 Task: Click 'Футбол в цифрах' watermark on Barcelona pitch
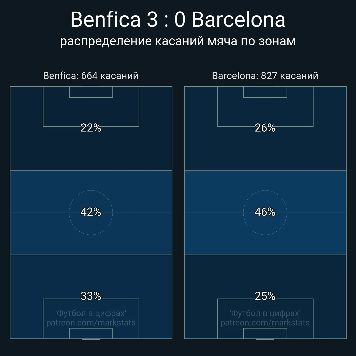point(265,313)
